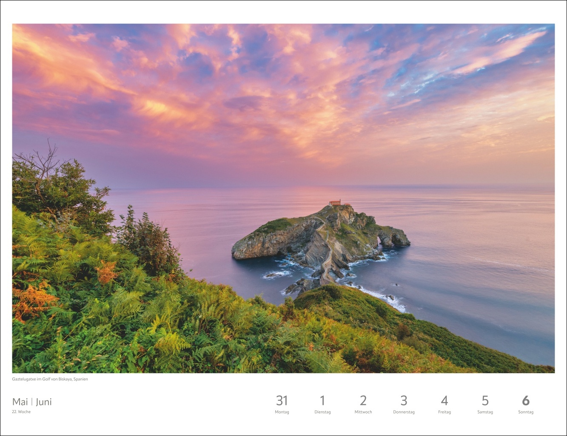
Task: Click the Gaztelugatxe photo caption text
Action: click(50, 379)
